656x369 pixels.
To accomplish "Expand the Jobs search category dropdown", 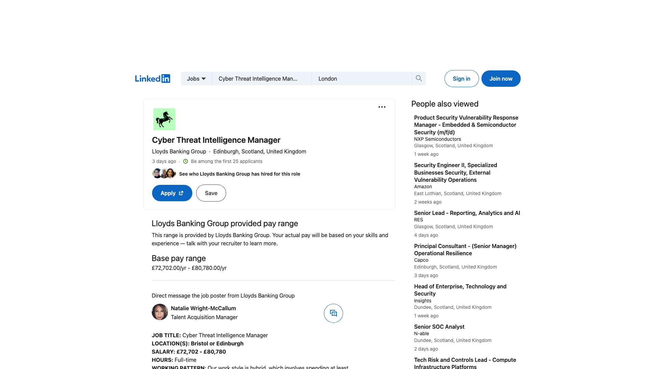I will pos(196,79).
